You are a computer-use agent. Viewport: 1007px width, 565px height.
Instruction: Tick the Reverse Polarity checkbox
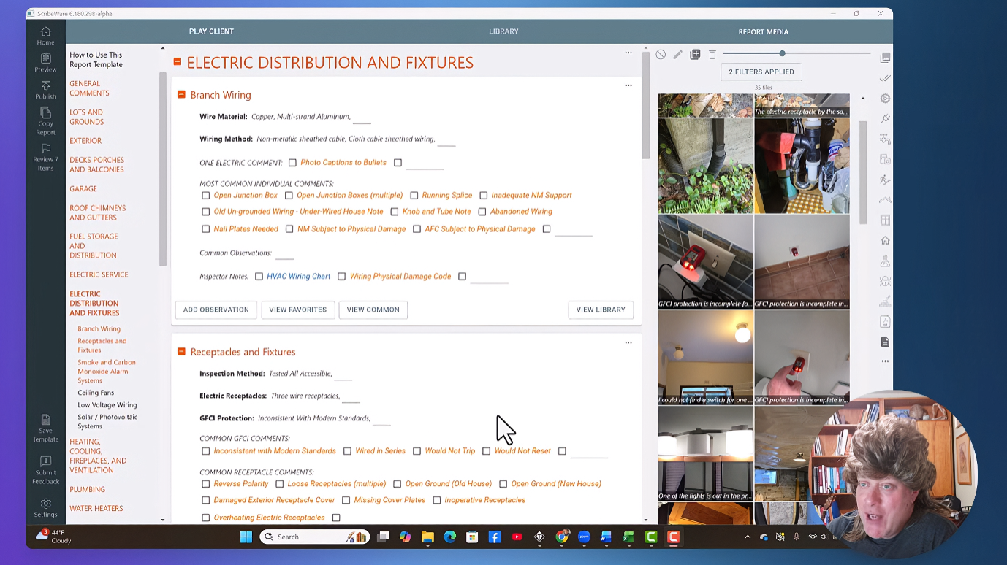pos(205,484)
